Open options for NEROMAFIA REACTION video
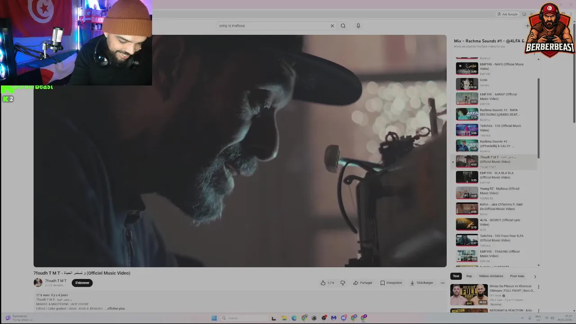This screenshot has width=576, height=324. [538, 310]
